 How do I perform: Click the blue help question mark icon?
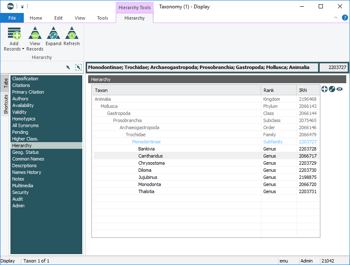pos(345,18)
